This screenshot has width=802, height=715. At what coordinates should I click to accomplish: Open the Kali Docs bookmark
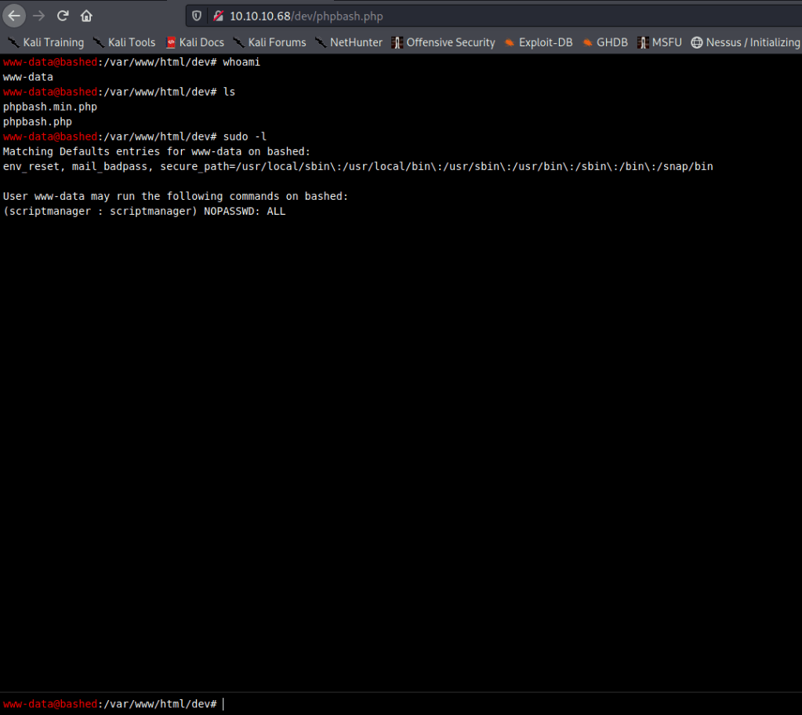(195, 42)
